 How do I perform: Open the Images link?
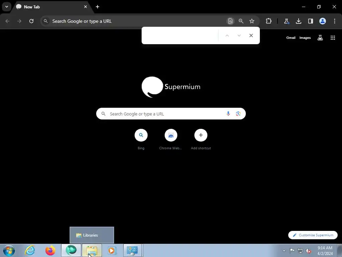click(305, 38)
